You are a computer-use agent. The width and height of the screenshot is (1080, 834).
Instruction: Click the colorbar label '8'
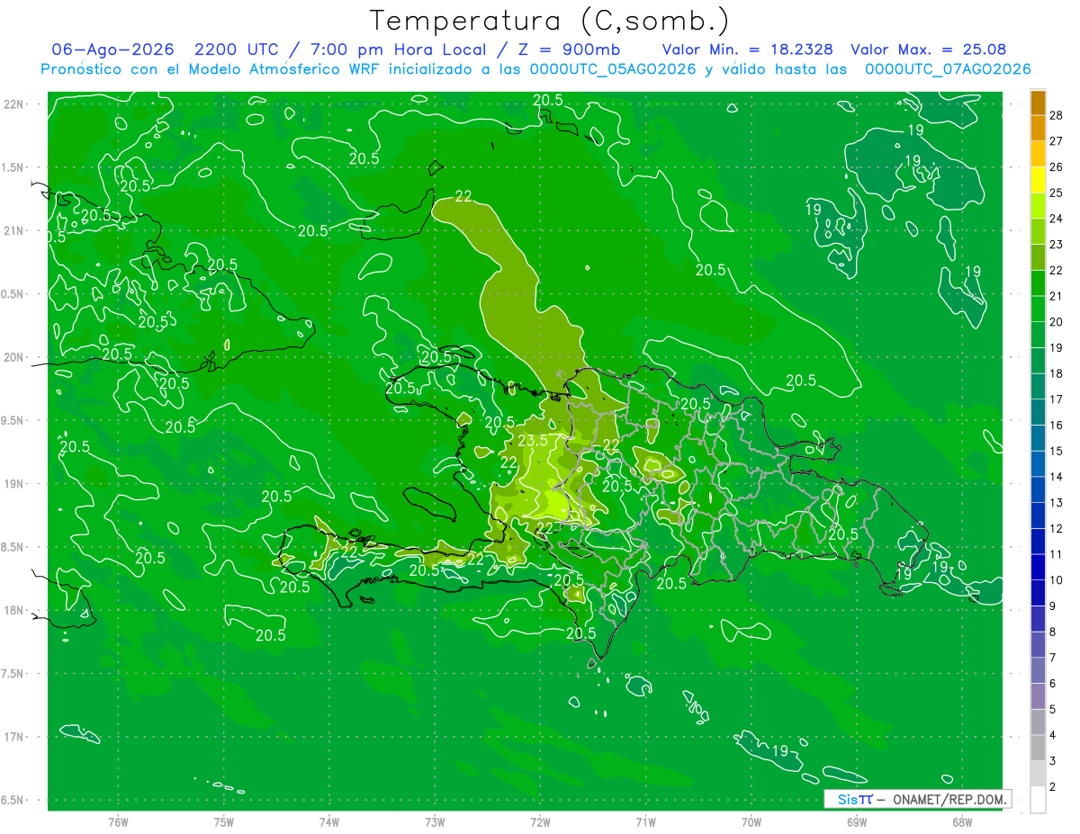(x=1054, y=632)
